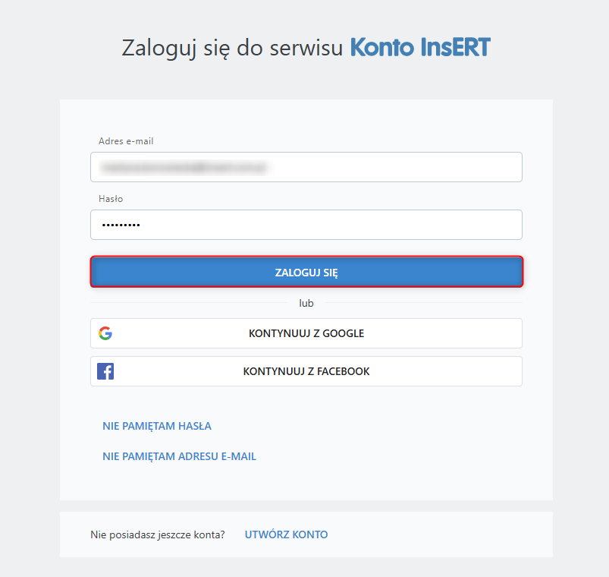This screenshot has height=577, width=609.
Task: Open NIE PAMIĘTAM ADRESU E-MAIL link
Action: 179,456
